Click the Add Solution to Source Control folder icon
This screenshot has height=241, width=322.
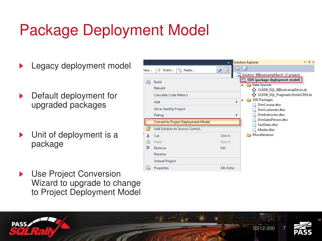148,129
